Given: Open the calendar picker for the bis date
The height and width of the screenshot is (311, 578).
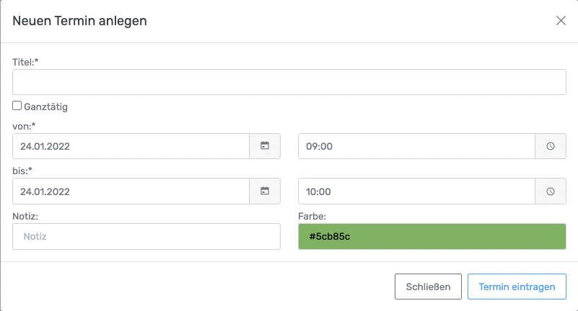Looking at the screenshot, I should click(x=265, y=191).
